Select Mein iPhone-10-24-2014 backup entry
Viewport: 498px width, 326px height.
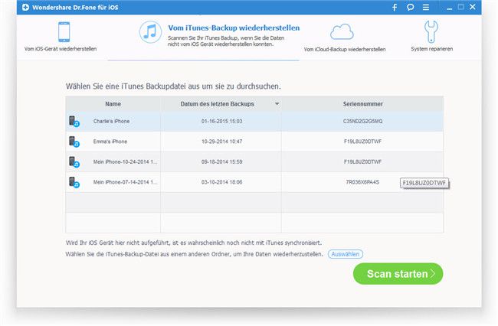[x=254, y=161]
